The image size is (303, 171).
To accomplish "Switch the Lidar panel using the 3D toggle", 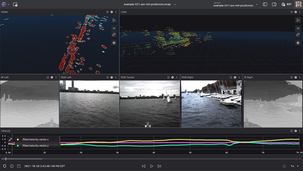I will pyautogui.click(x=298, y=28).
